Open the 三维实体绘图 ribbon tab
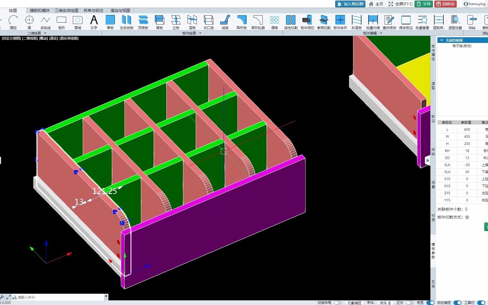Viewport: 488px width, 305px height. pos(67,10)
